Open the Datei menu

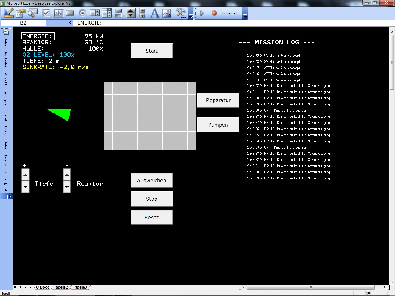point(6,42)
